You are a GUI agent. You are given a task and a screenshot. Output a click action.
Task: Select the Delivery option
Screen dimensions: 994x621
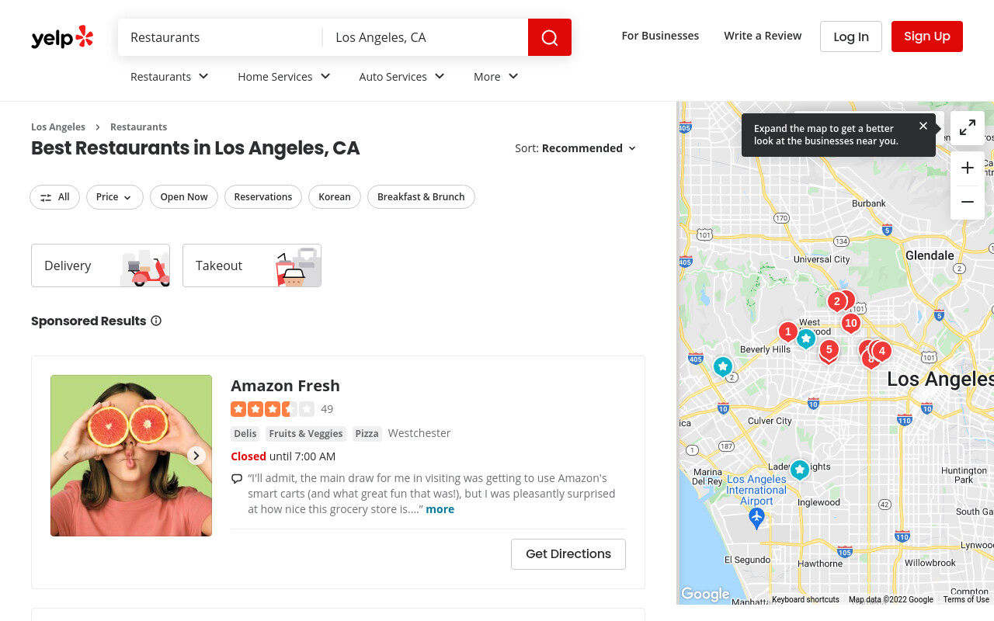point(100,265)
